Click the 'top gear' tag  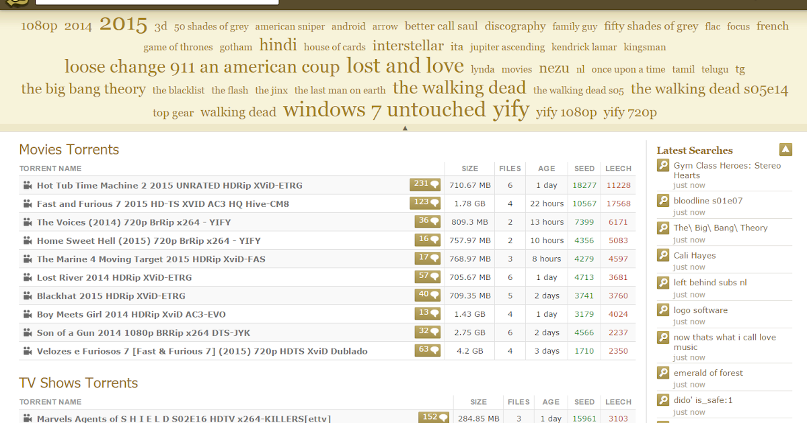[174, 113]
